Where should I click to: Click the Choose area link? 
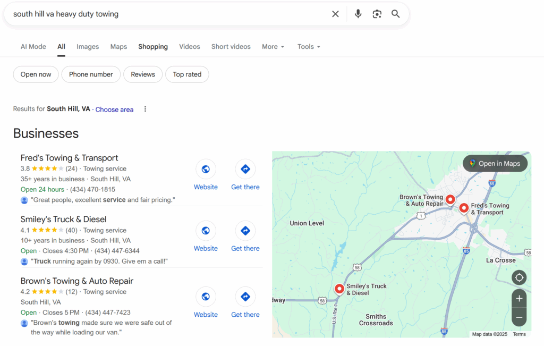click(115, 109)
